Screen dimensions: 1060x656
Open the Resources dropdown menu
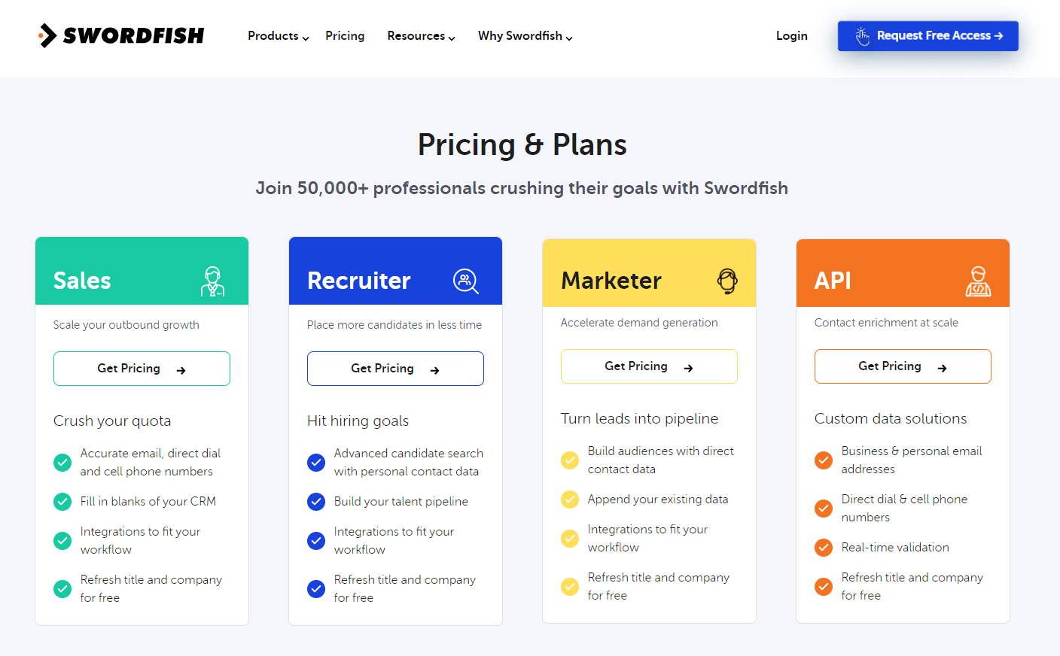[x=421, y=36]
